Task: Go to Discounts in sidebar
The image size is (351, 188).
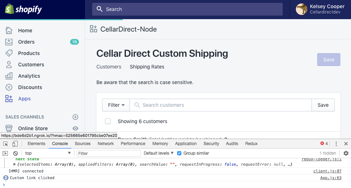Action: (x=30, y=87)
